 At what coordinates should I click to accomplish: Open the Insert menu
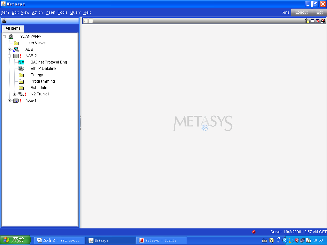point(50,12)
